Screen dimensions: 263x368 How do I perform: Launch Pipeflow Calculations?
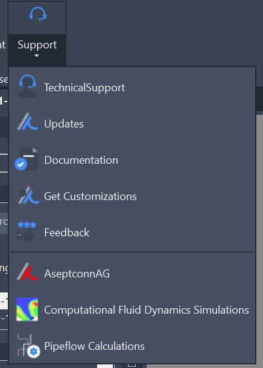point(132,346)
